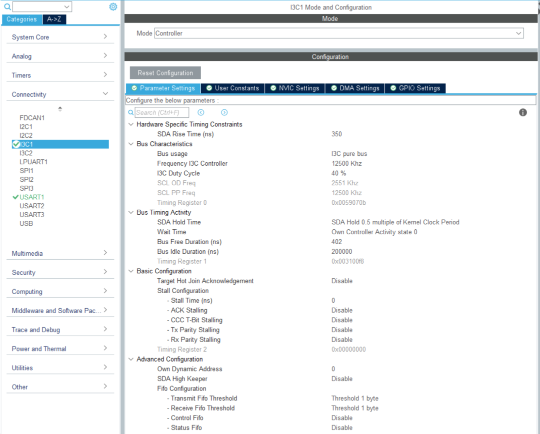Go to previous search result arrow
540x434 pixels.
pos(201,112)
